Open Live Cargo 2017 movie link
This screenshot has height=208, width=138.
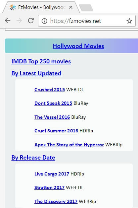52,174
